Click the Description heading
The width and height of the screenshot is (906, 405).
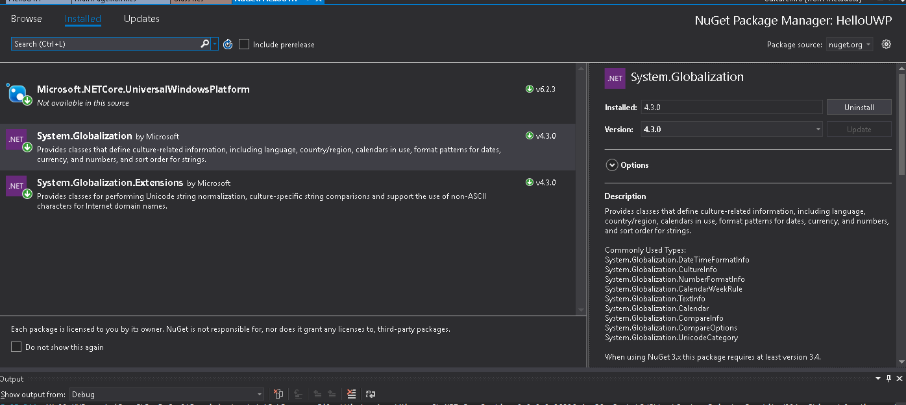click(x=625, y=196)
